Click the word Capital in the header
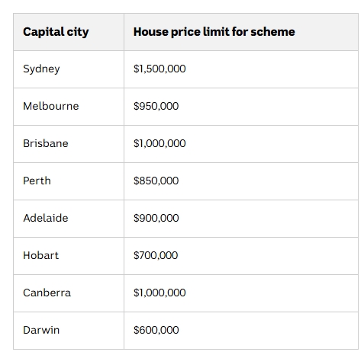Image resolution: width=364 pixels, height=355 pixels. point(43,33)
